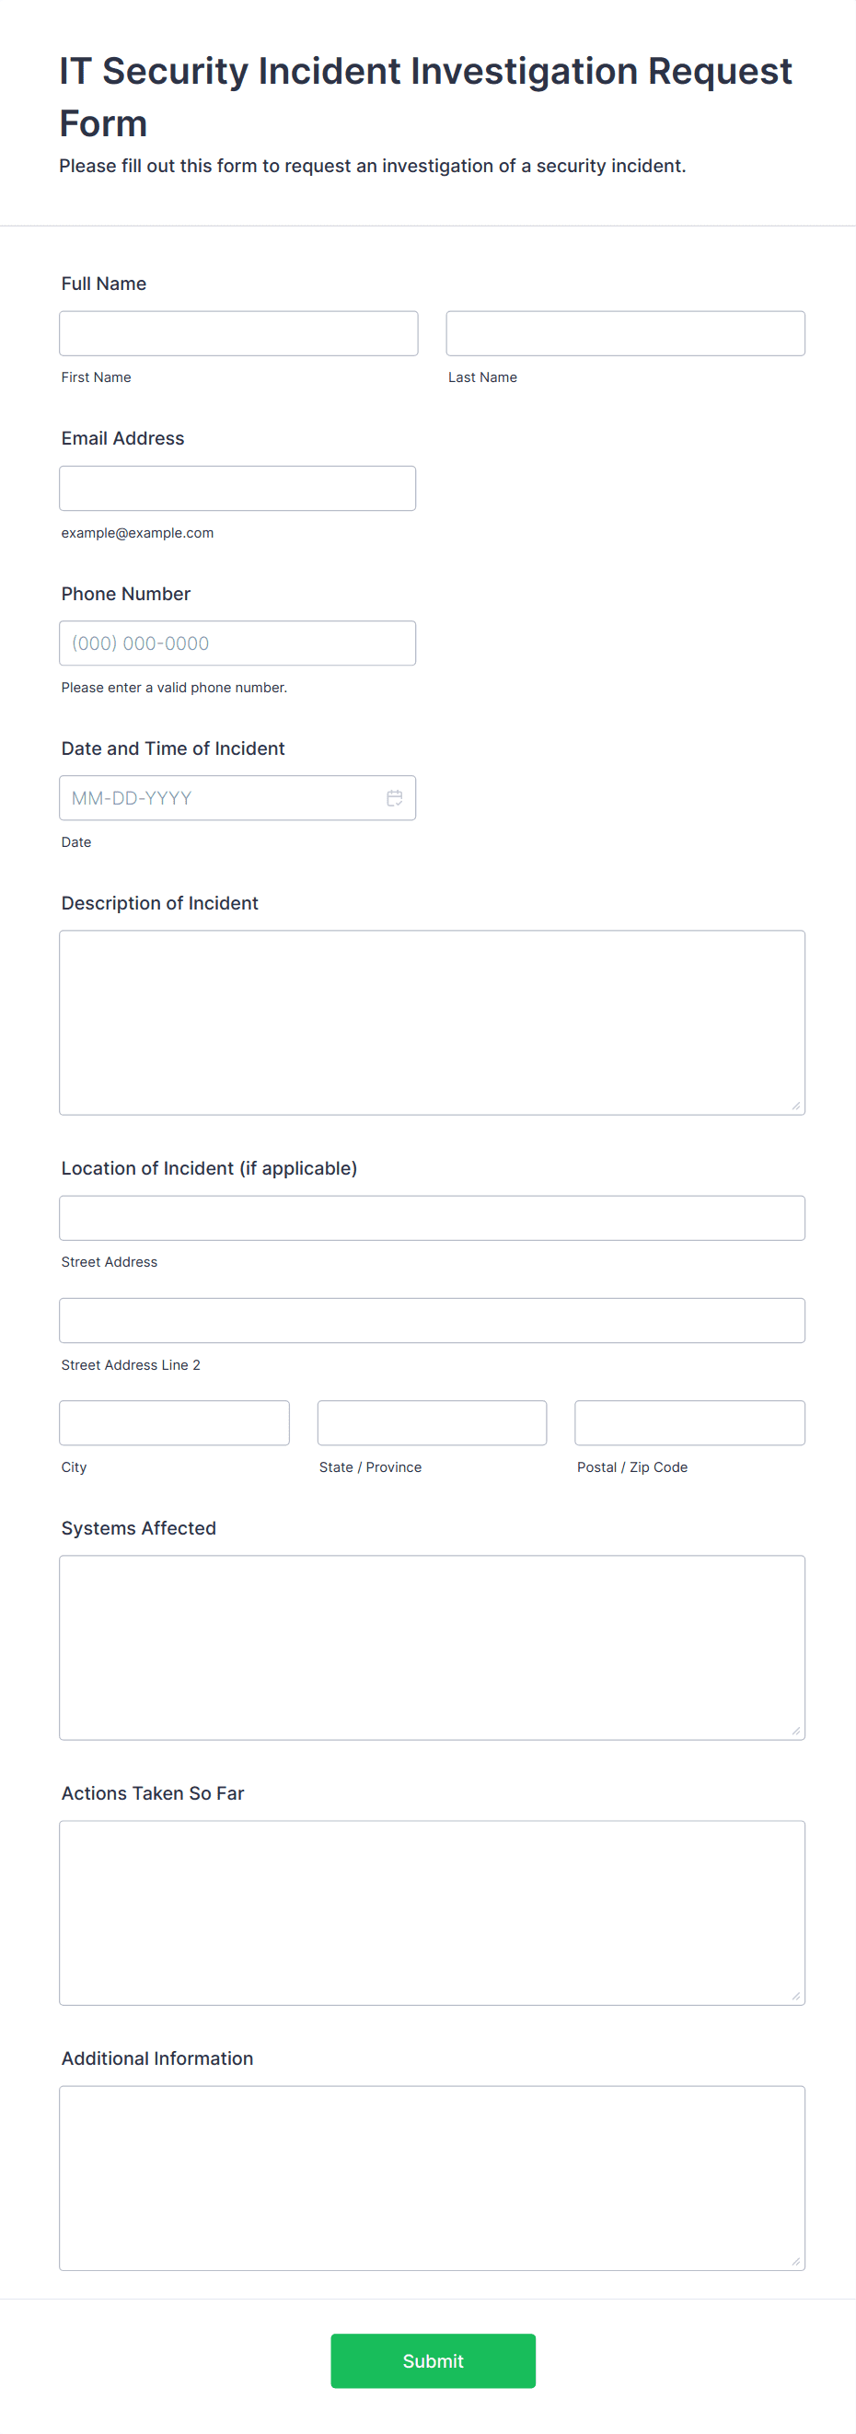Click the Phone Number input box

[237, 643]
